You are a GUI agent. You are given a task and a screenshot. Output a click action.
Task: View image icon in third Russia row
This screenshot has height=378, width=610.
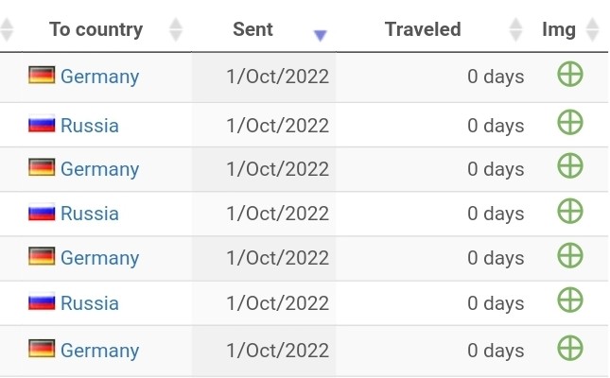[570, 300]
